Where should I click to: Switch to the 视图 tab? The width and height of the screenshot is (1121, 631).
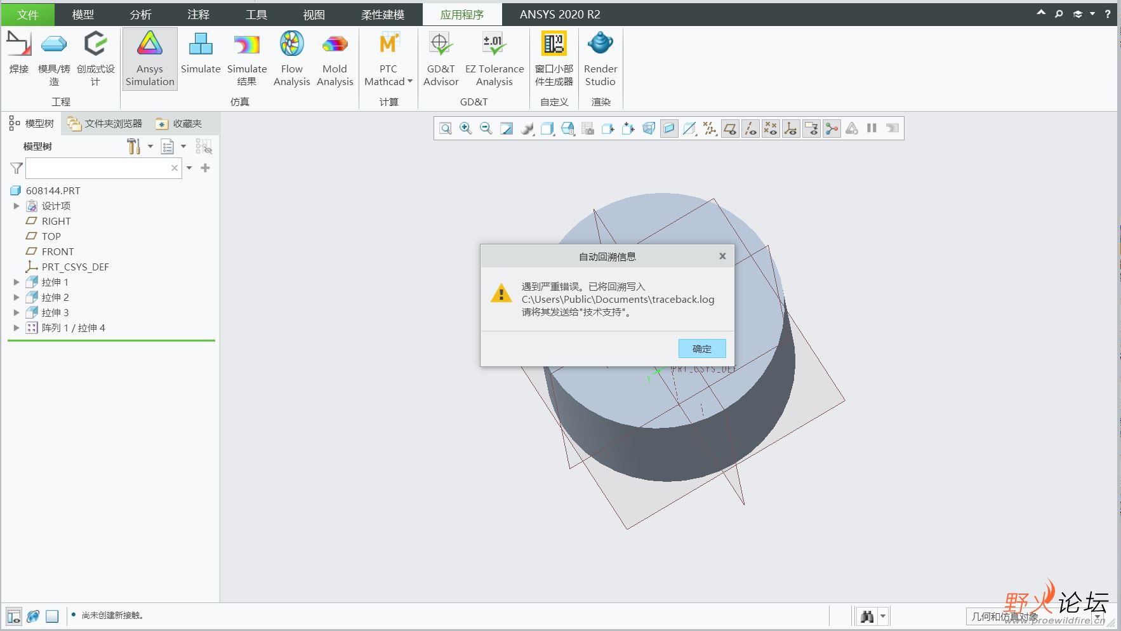[x=314, y=15]
